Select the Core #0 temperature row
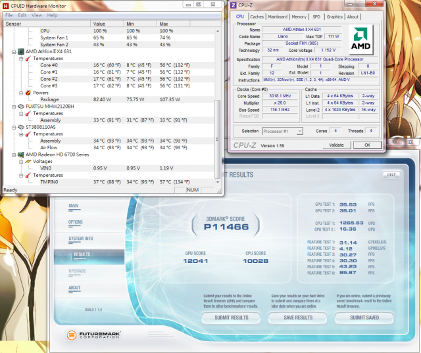This screenshot has width=421, height=353. 109,65
